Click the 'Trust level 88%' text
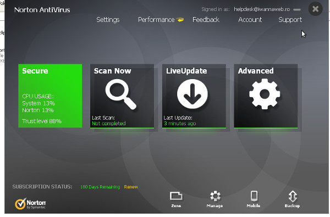Image resolution: width=330 pixels, height=217 pixels. (42, 121)
